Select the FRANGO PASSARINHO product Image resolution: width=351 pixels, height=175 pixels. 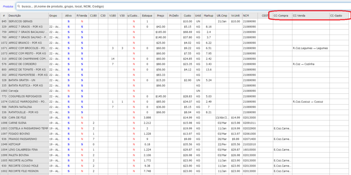click(x=28, y=139)
